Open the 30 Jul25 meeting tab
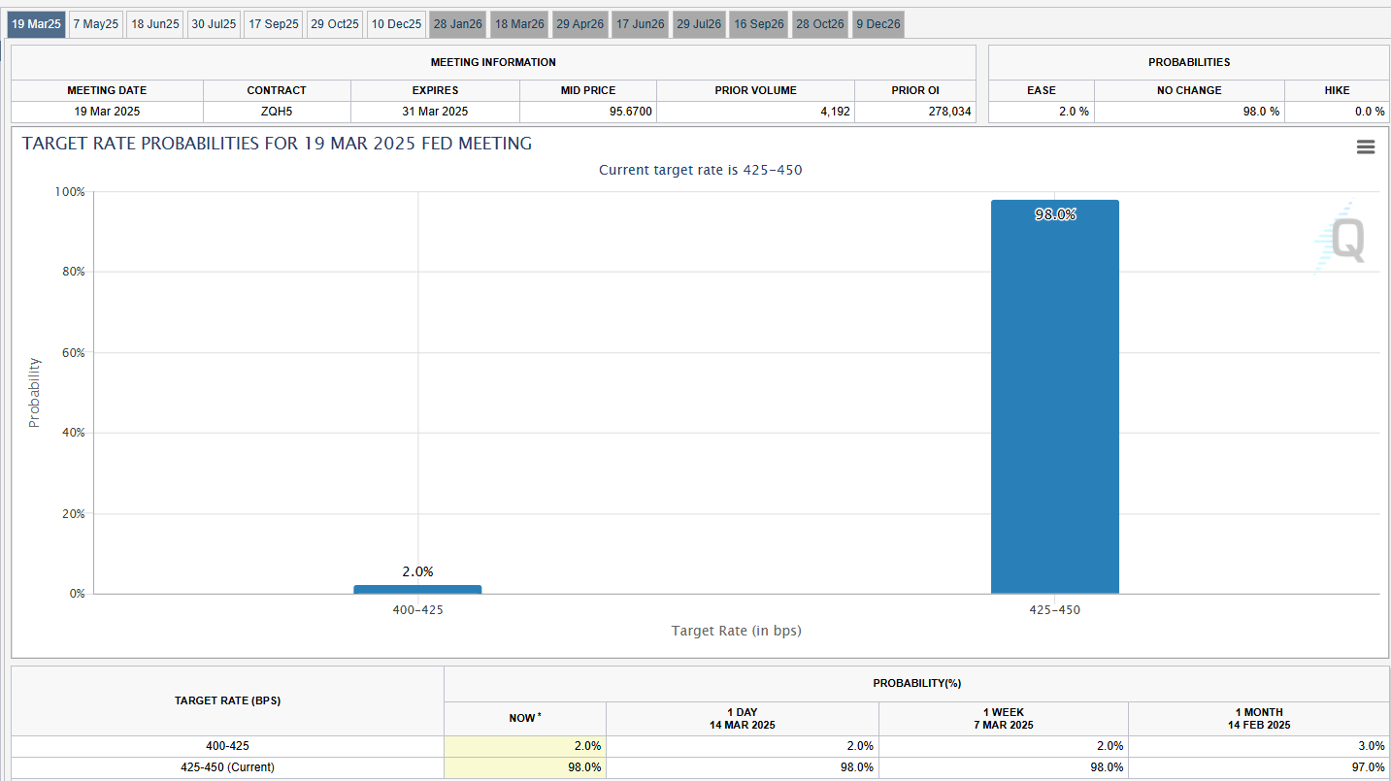Screen dimensions: 1391x781 tap(214, 24)
